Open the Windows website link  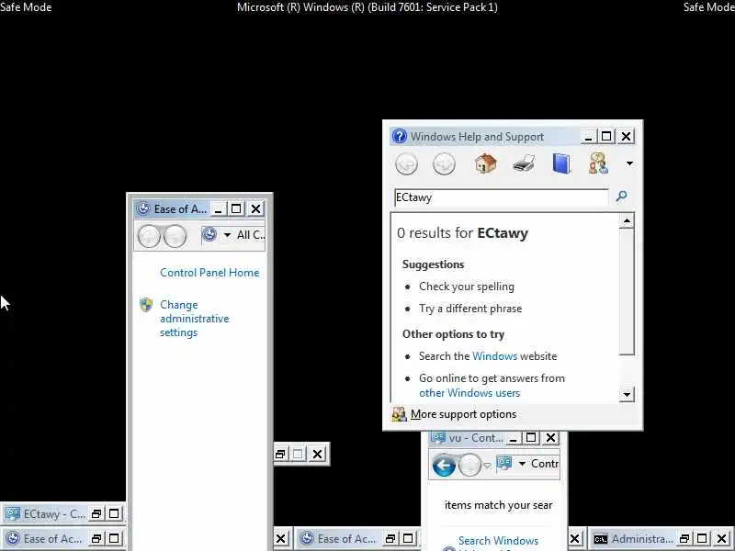(494, 356)
